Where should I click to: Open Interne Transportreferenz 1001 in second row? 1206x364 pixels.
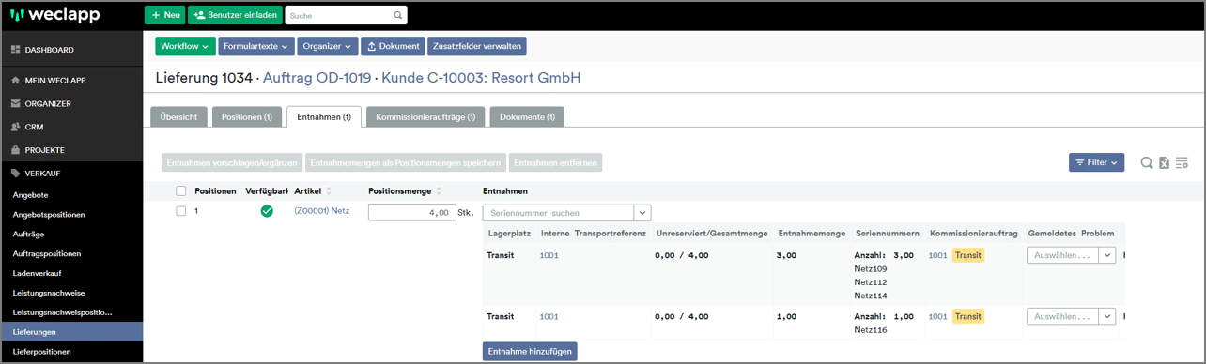[x=549, y=317]
